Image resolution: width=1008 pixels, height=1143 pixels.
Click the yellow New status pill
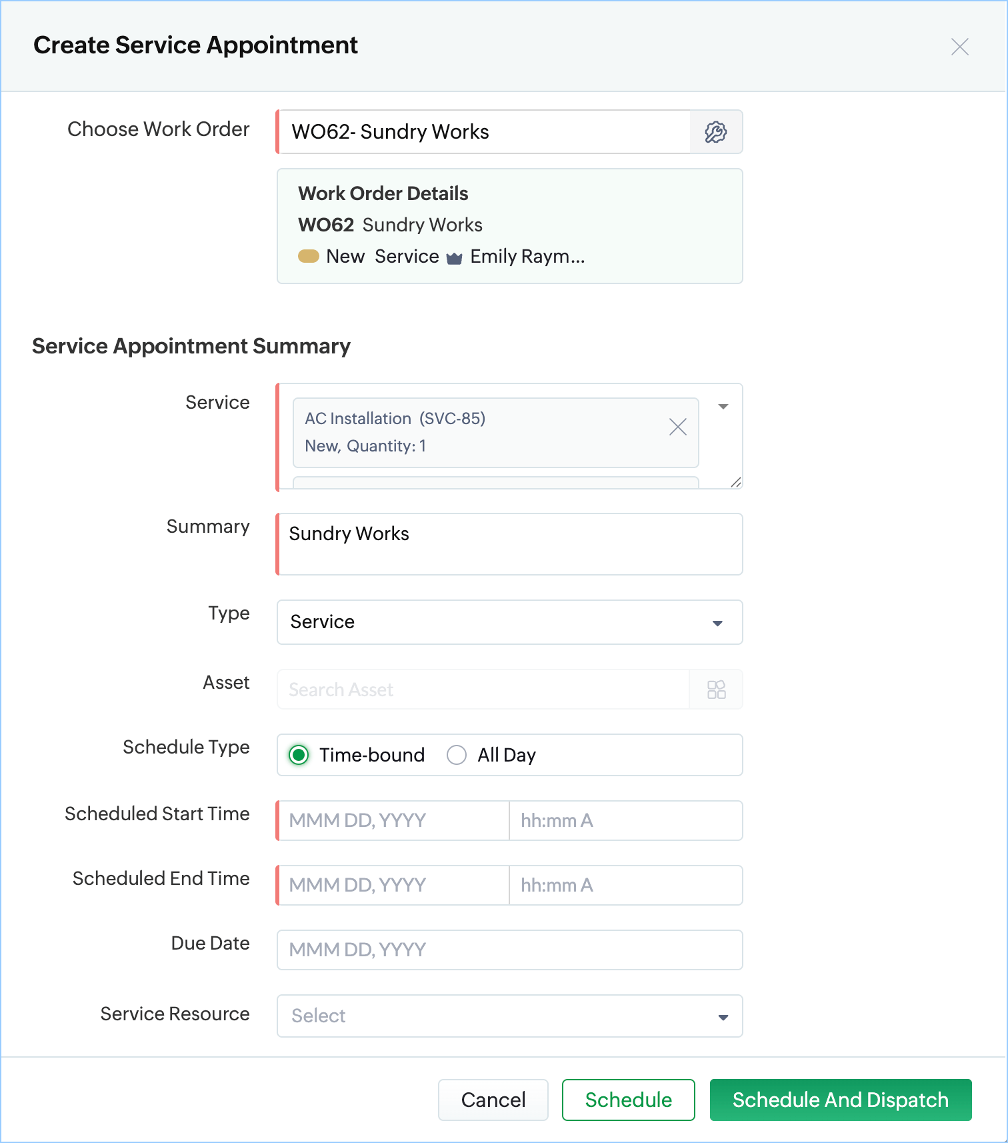308,256
